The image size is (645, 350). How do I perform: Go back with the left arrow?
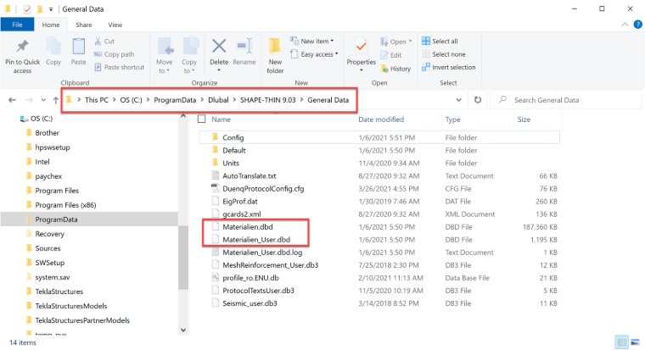[12, 100]
